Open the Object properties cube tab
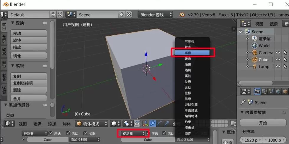Viewport: 289px width, 144px height. (285, 91)
